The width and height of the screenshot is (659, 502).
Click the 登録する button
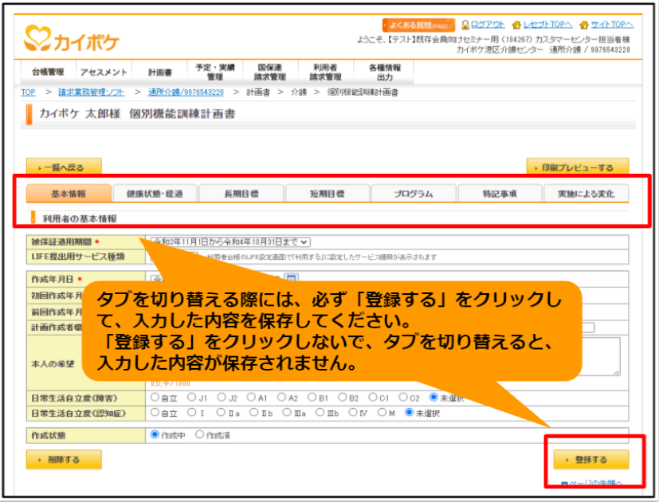[591, 460]
